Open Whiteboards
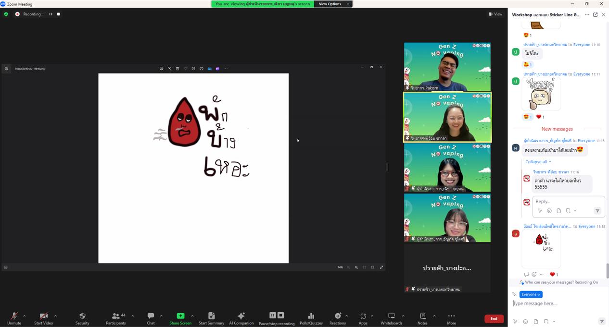609x327 pixels. (391, 318)
